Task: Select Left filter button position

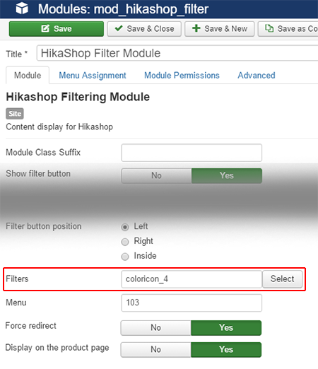Action: coord(125,227)
